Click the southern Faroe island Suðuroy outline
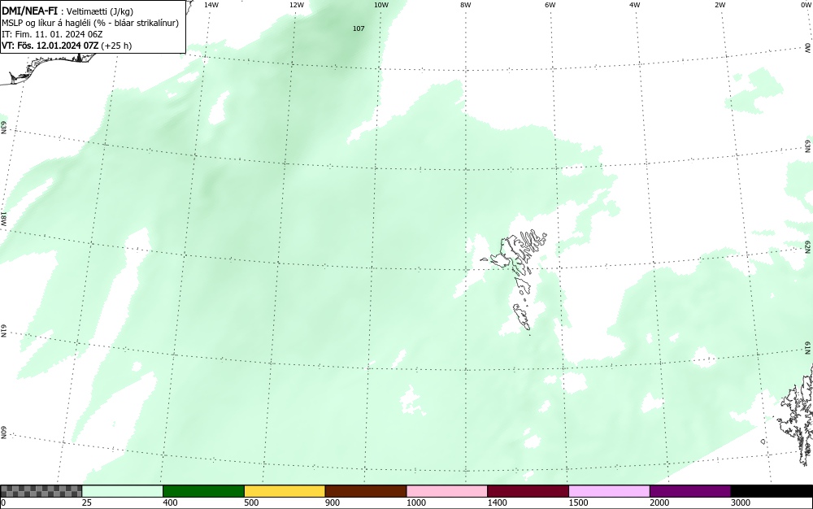The height and width of the screenshot is (509, 813). click(522, 316)
